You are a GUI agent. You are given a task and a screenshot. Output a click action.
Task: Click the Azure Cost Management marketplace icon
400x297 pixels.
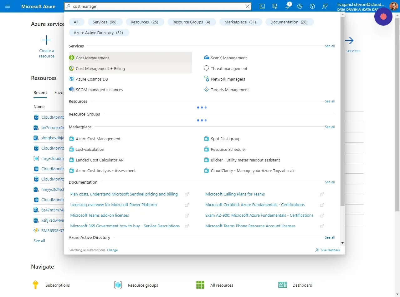click(x=72, y=139)
